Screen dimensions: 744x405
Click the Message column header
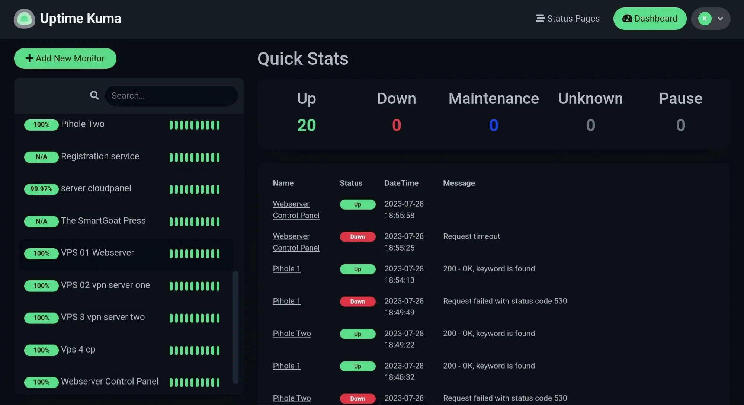(x=459, y=183)
